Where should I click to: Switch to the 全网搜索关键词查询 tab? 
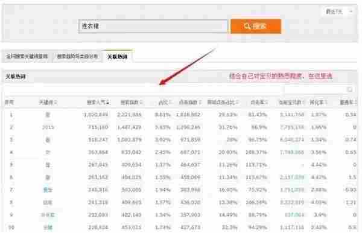coord(27,56)
